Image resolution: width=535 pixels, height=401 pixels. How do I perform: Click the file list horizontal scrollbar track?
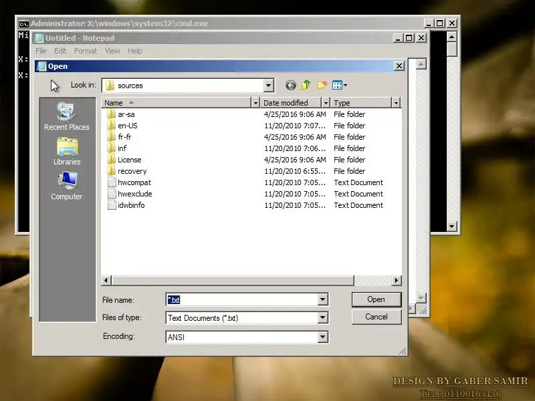coord(372,280)
